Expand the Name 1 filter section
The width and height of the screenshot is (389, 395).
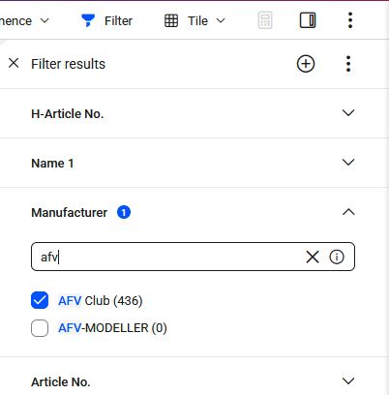point(348,163)
